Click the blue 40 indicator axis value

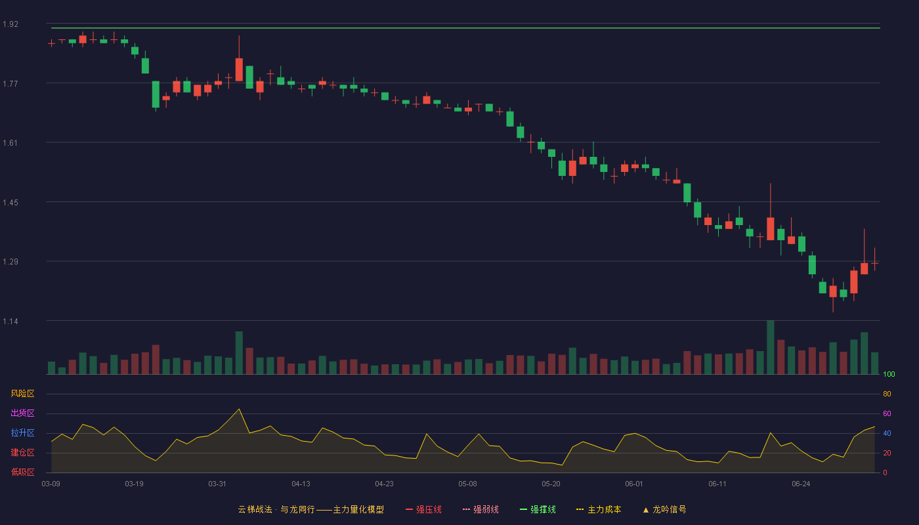(x=887, y=433)
